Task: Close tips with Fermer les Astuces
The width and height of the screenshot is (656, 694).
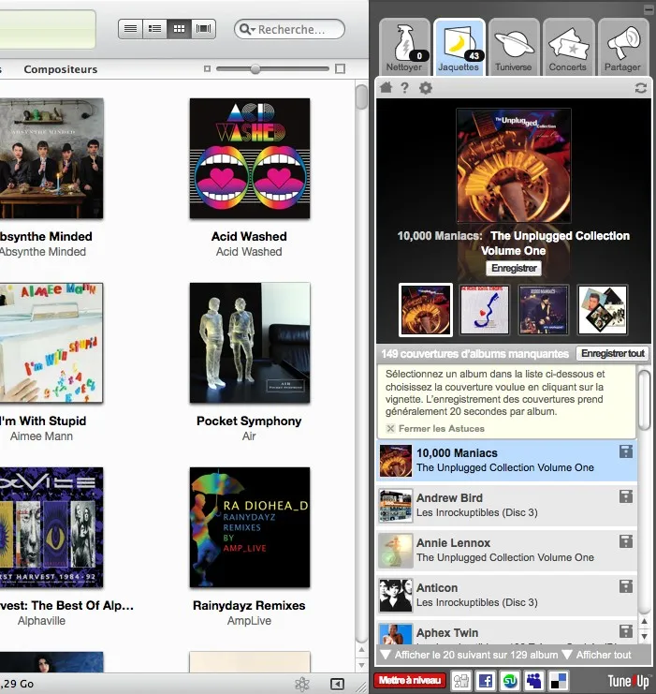Action: 435,428
